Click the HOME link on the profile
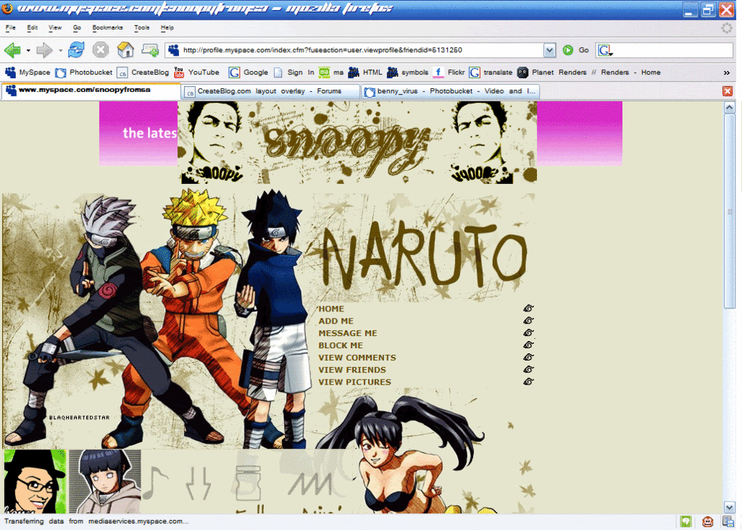The image size is (742, 530). [331, 308]
